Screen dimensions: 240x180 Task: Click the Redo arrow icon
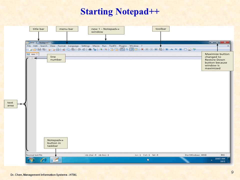point(84,49)
